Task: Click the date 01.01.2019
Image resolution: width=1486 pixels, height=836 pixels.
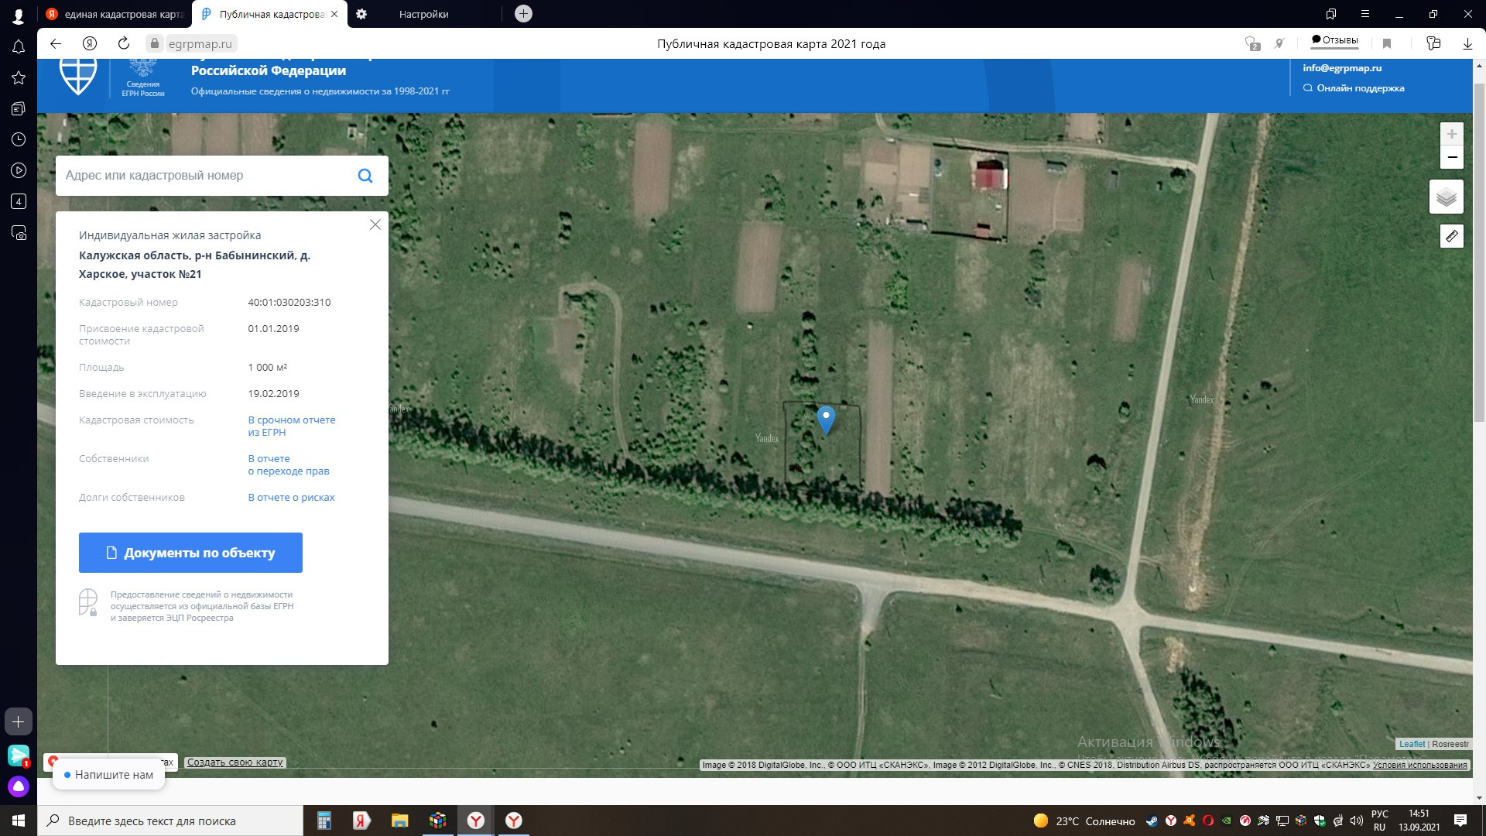Action: point(273,329)
